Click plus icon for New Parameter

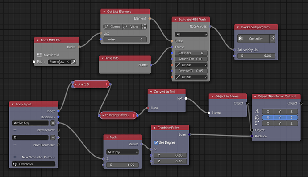tap(15, 145)
